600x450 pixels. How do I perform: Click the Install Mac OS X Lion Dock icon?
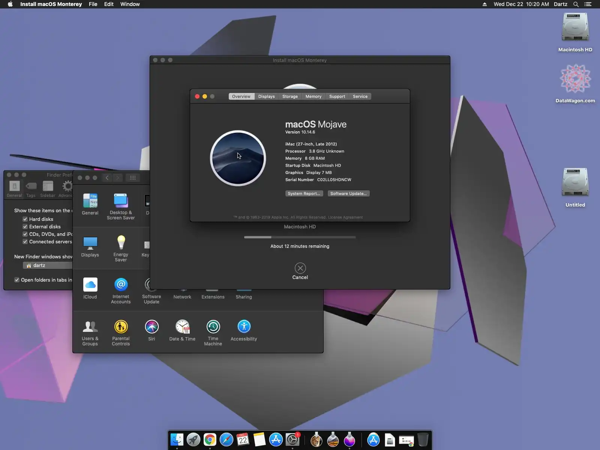316,439
